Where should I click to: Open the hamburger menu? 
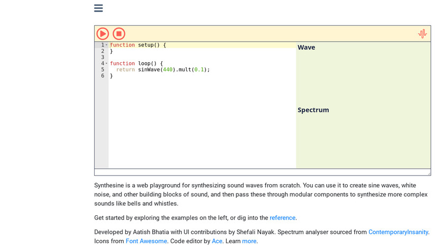coord(98,8)
